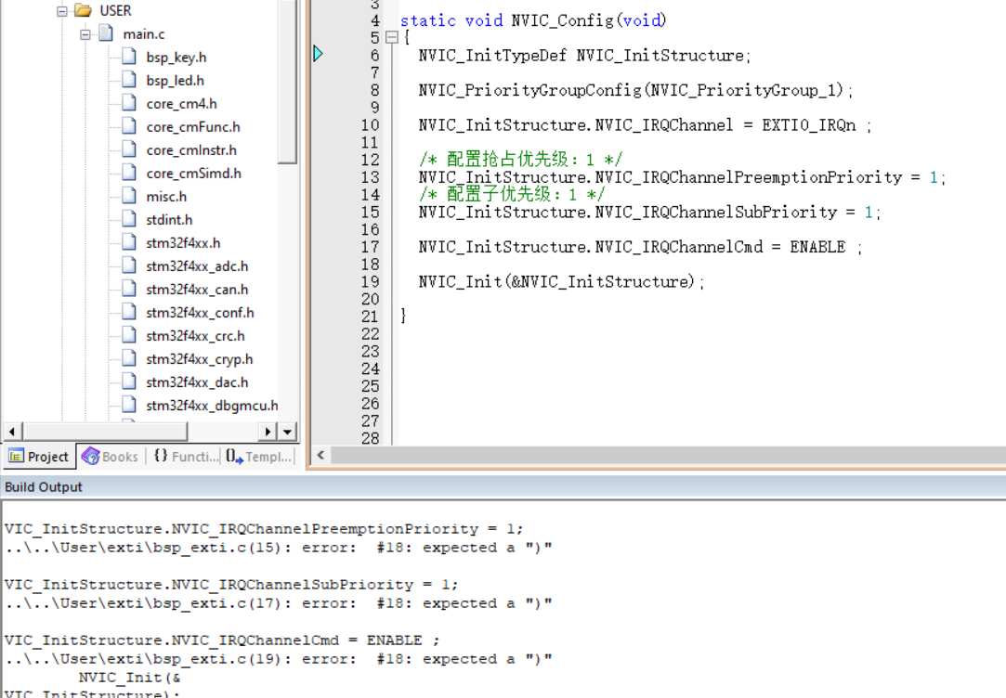1006x698 pixels.
Task: Switch to the Templates tab
Action: tap(259, 457)
